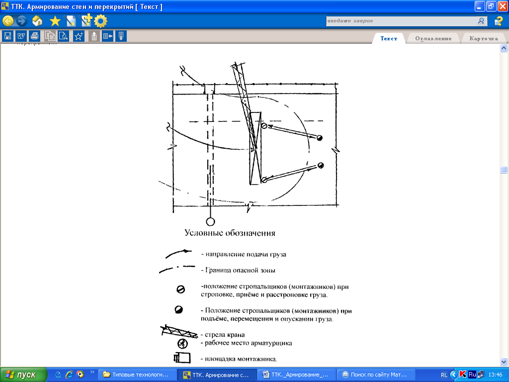Open the пуск Start menu
The height and width of the screenshot is (382, 509).
(23, 375)
